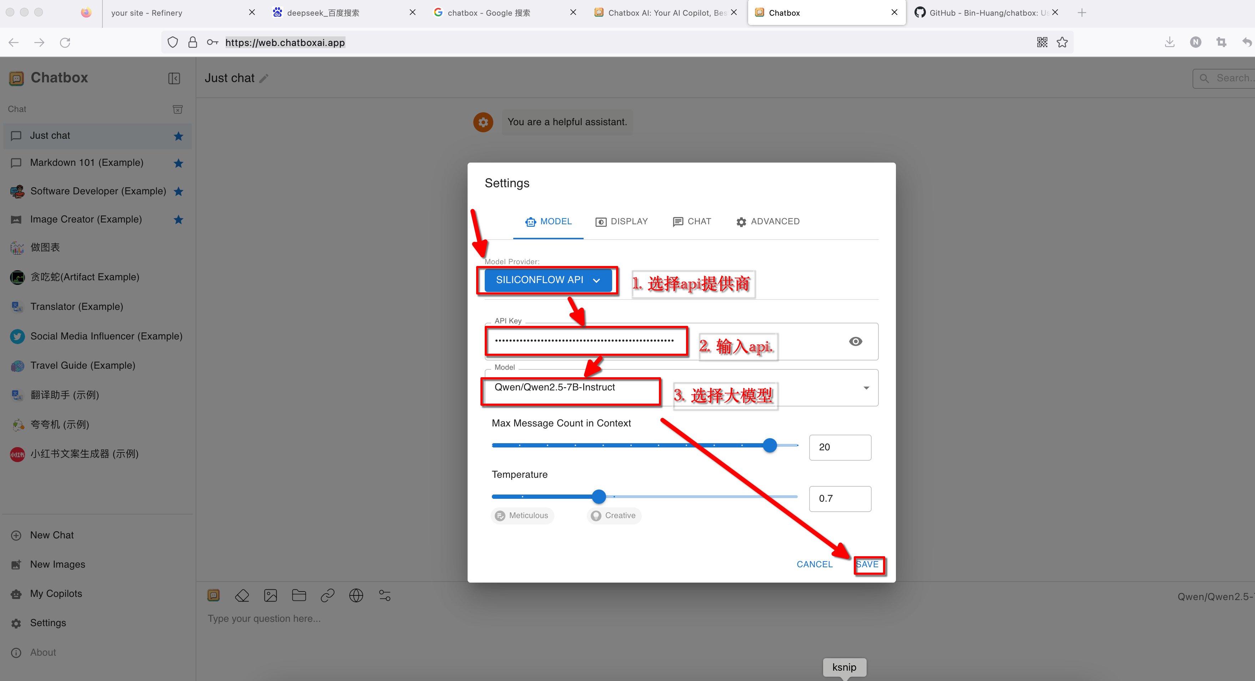Click the link attach icon
Viewport: 1255px width, 681px height.
tap(327, 595)
